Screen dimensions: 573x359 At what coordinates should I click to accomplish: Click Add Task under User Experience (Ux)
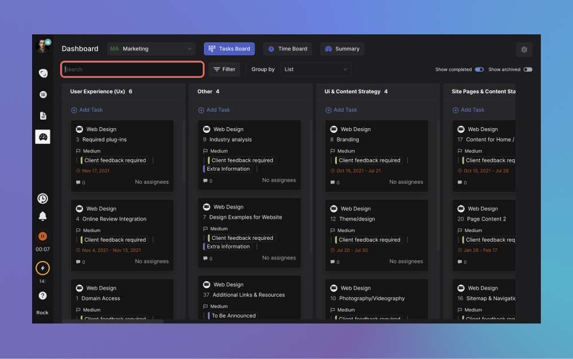(x=87, y=110)
